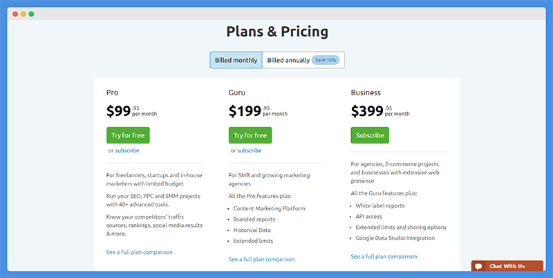Open Guru's full plan comparison link
The height and width of the screenshot is (278, 553).
pyautogui.click(x=262, y=259)
